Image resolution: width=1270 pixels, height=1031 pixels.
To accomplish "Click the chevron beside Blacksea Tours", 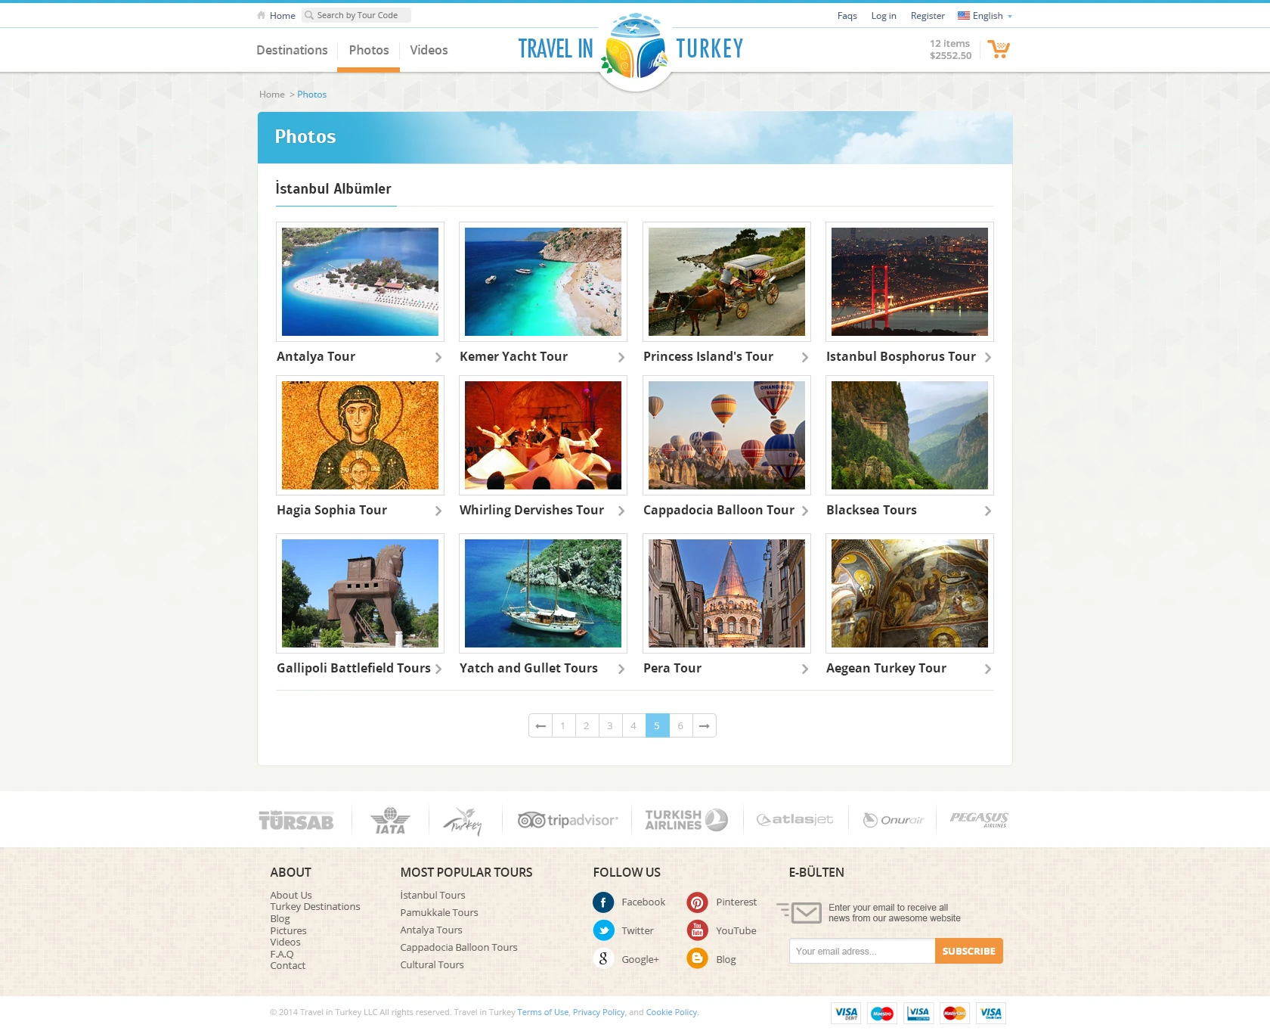I will coord(987,511).
